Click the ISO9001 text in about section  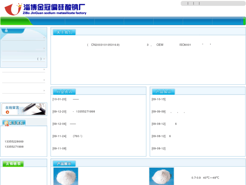pyautogui.click(x=185, y=45)
